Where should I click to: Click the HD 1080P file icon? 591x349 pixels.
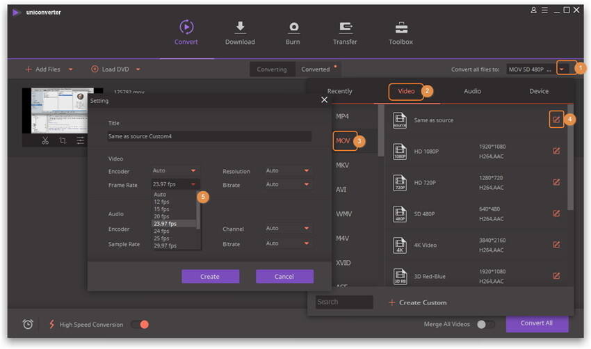[x=400, y=152]
